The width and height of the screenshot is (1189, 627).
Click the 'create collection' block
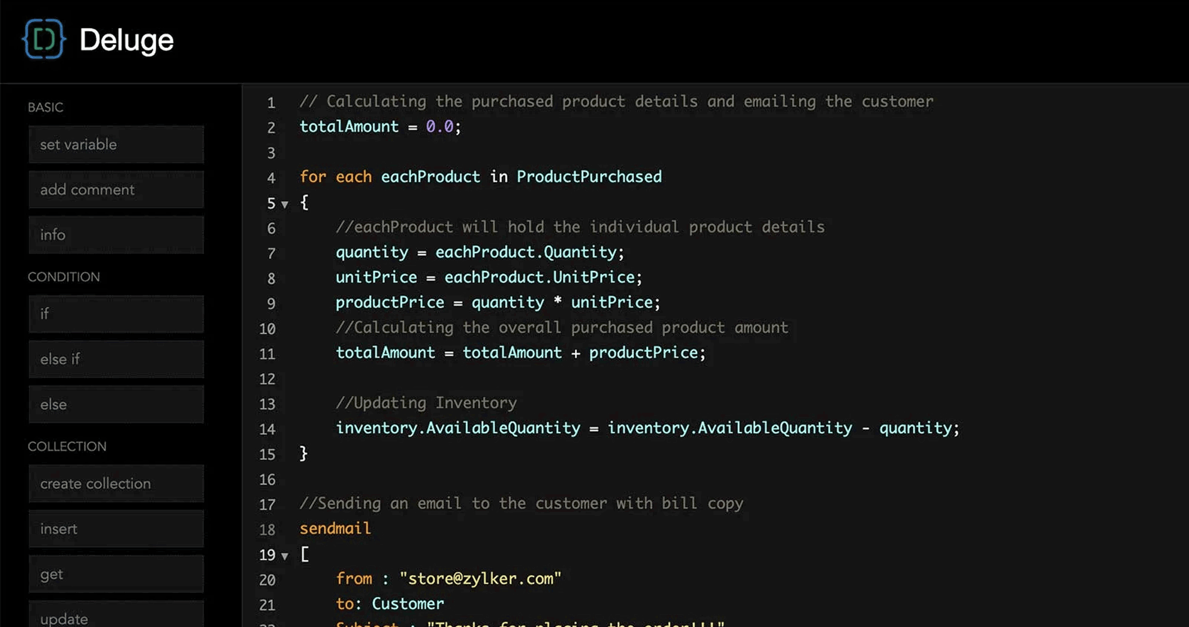pos(116,483)
